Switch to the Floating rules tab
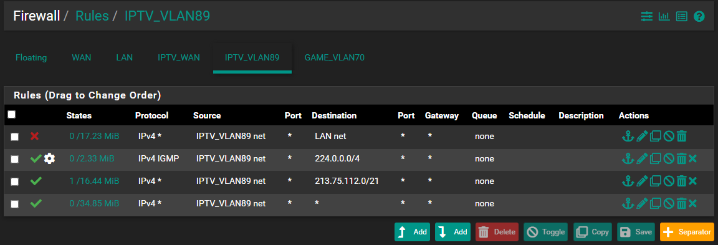Screen dimensions: 718x245 (x=31, y=58)
